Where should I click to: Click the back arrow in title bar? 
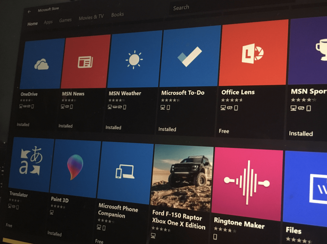coord(29,12)
